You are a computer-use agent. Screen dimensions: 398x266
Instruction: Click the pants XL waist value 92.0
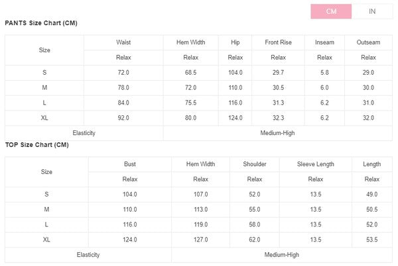[123, 118]
